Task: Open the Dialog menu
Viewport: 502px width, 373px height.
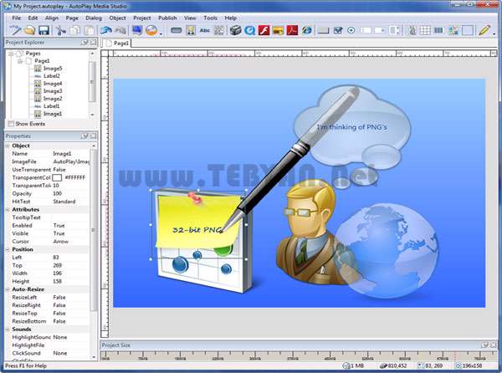Action: [x=94, y=18]
